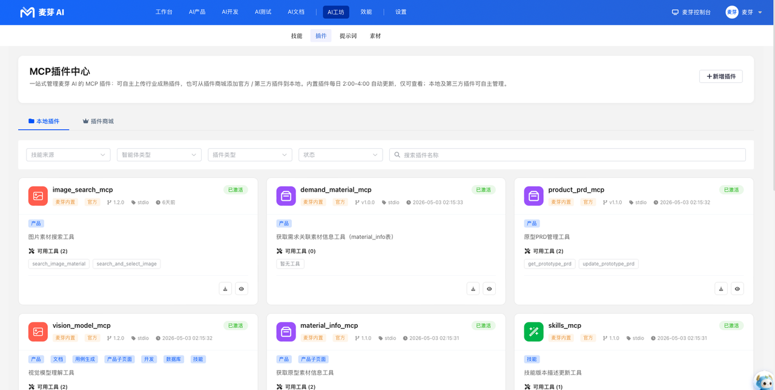Click the search magnifier icon
Screen dimensions: 775x390
click(397, 155)
